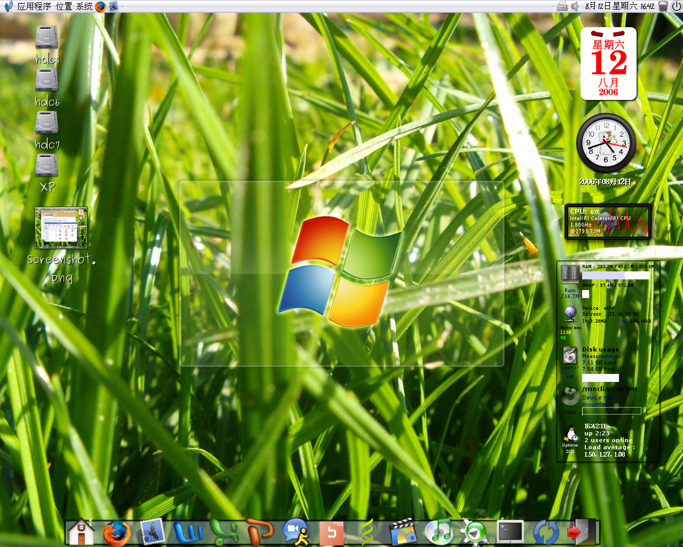Click the orange square app icon in dock
This screenshot has width=683, height=547.
click(x=331, y=533)
